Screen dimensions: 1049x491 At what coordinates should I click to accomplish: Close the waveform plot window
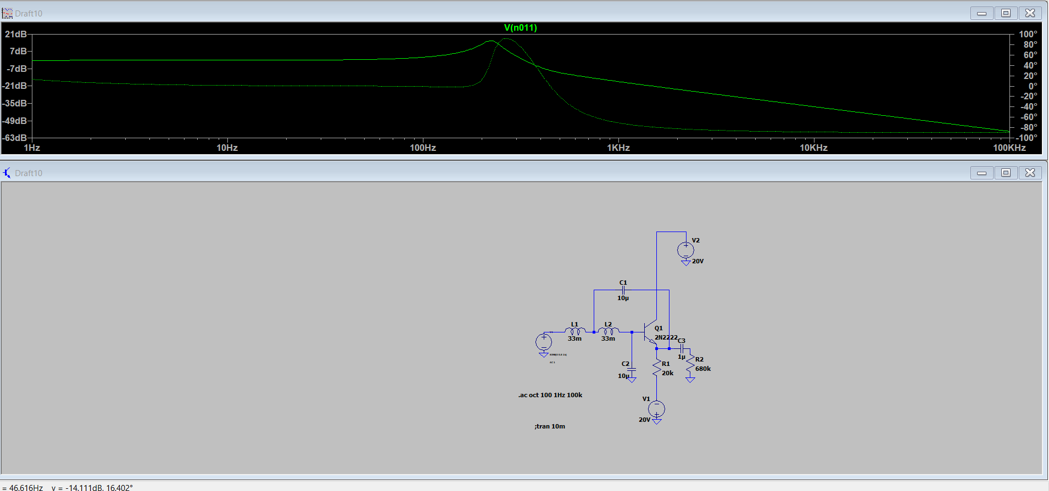pyautogui.click(x=1030, y=13)
